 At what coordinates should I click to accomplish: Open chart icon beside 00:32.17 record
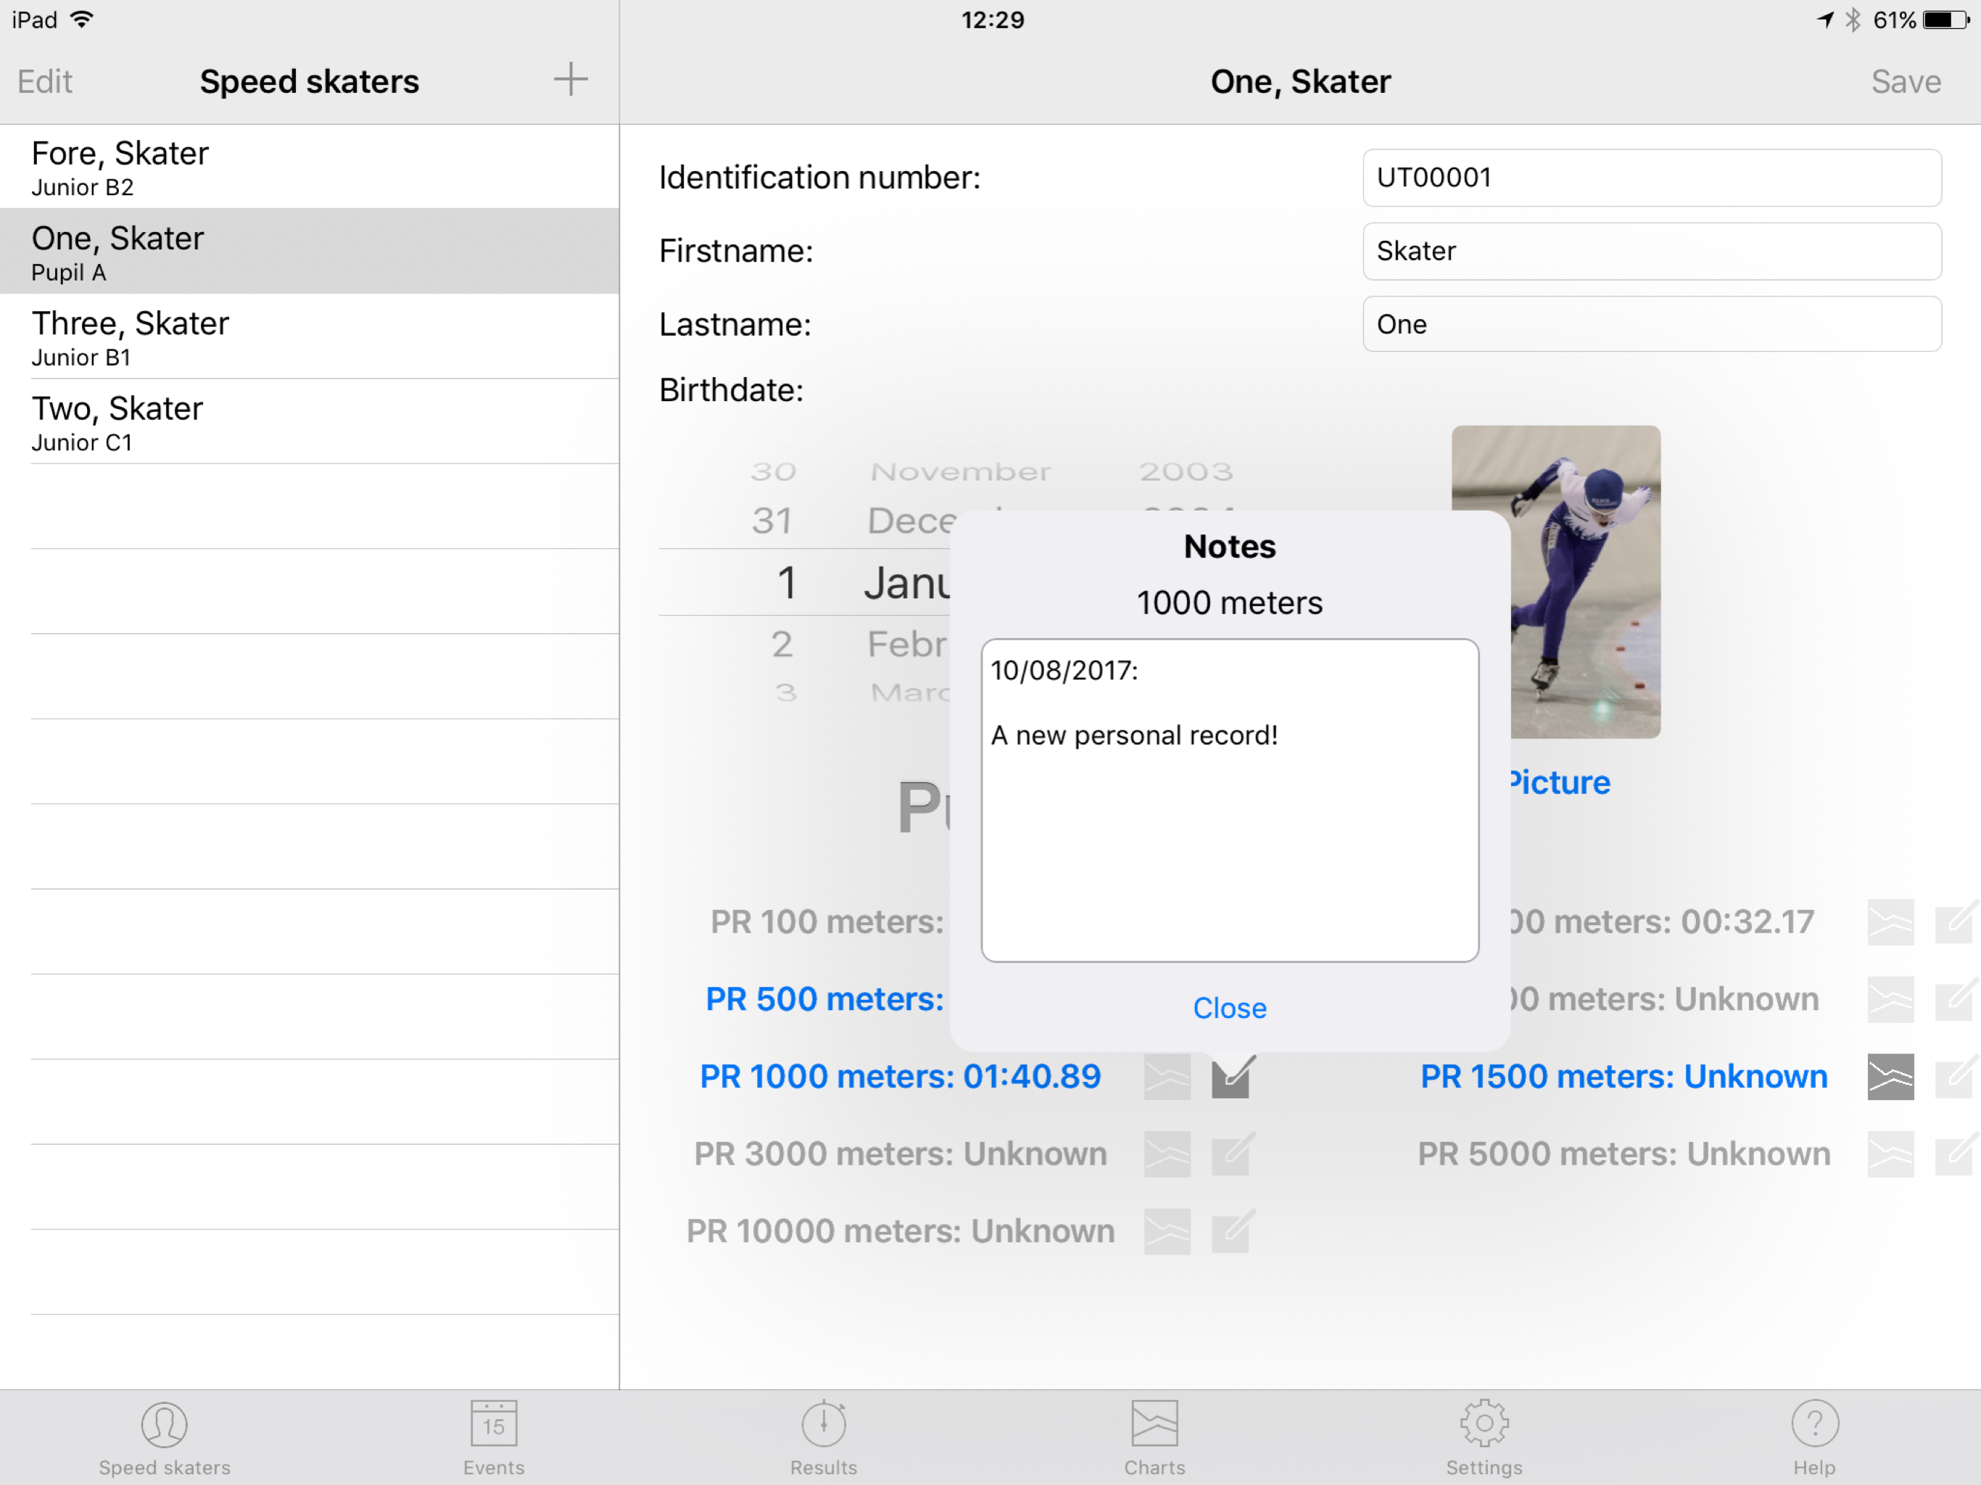1890,922
